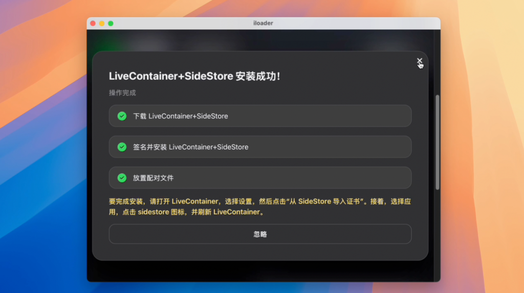This screenshot has width=524, height=293.
Task: Click the green check beside 下载 LiveContainer+SideStore
Action: [122, 116]
